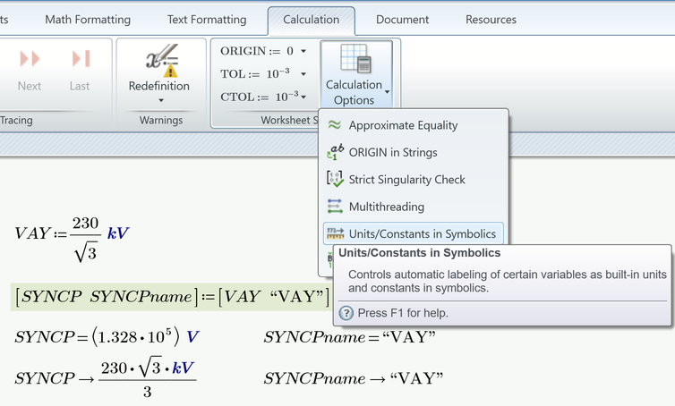Click the Redefinition warnings icon
Image resolution: width=675 pixels, height=406 pixels.
161,60
